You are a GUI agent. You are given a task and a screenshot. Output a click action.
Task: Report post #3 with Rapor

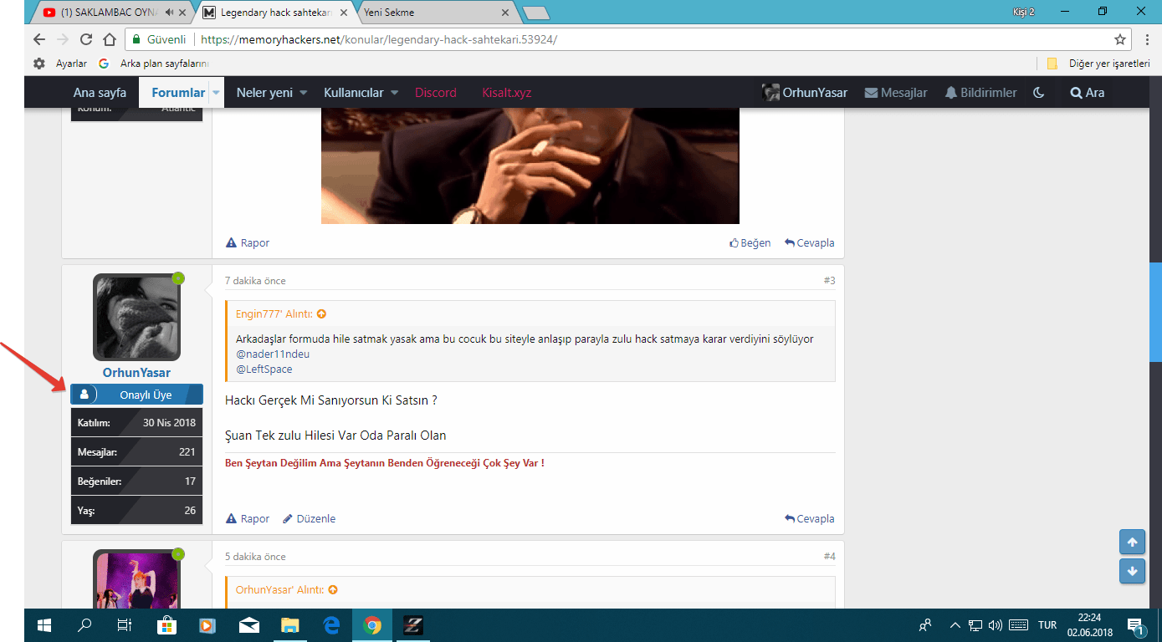[x=248, y=519]
